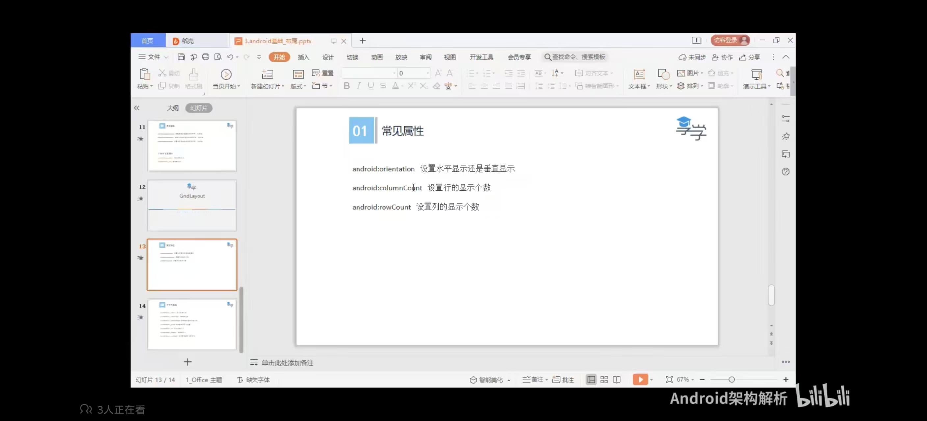Image resolution: width=927 pixels, height=421 pixels.
Task: Open the font color dropdown arrow
Action: click(402, 86)
